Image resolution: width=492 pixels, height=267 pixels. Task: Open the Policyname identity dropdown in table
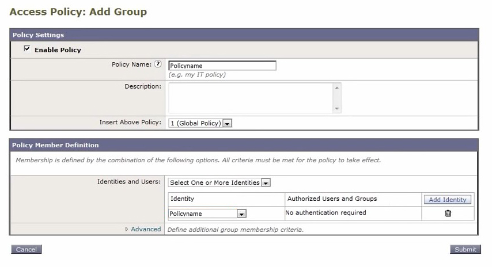pyautogui.click(x=241, y=213)
